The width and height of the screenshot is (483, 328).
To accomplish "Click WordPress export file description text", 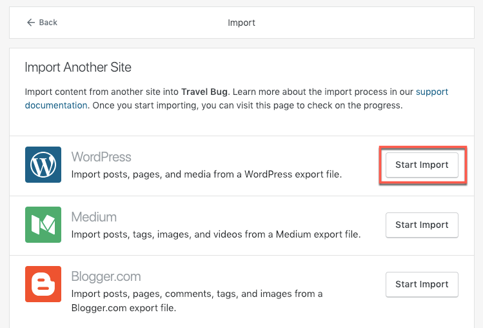I will click(207, 174).
